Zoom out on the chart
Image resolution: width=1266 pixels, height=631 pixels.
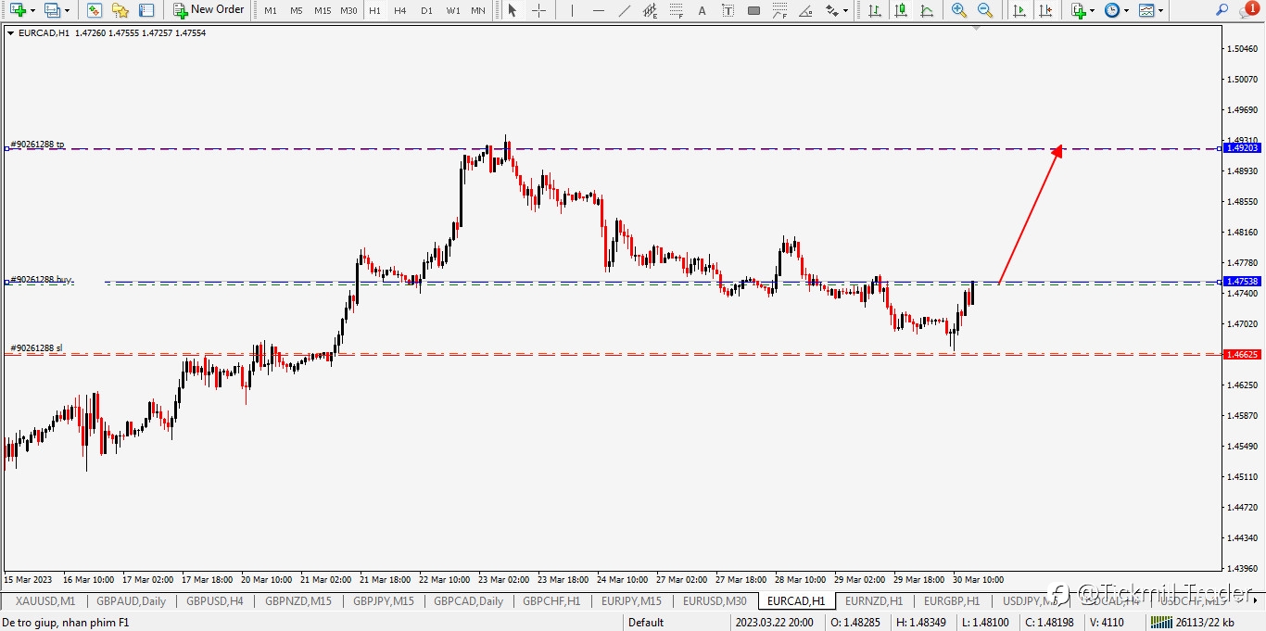[985, 10]
